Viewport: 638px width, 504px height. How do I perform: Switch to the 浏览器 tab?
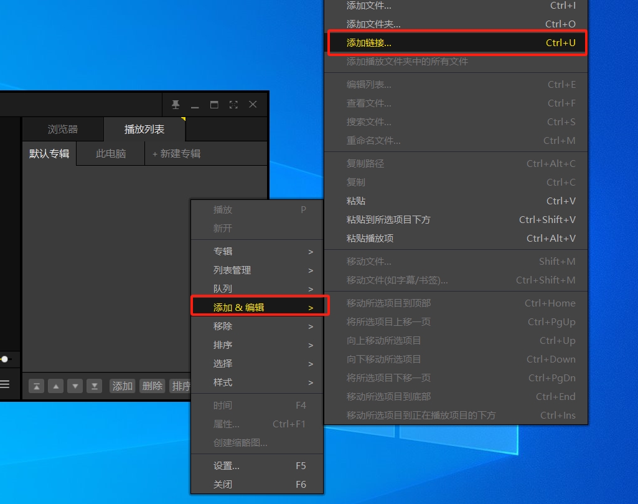[x=62, y=129]
